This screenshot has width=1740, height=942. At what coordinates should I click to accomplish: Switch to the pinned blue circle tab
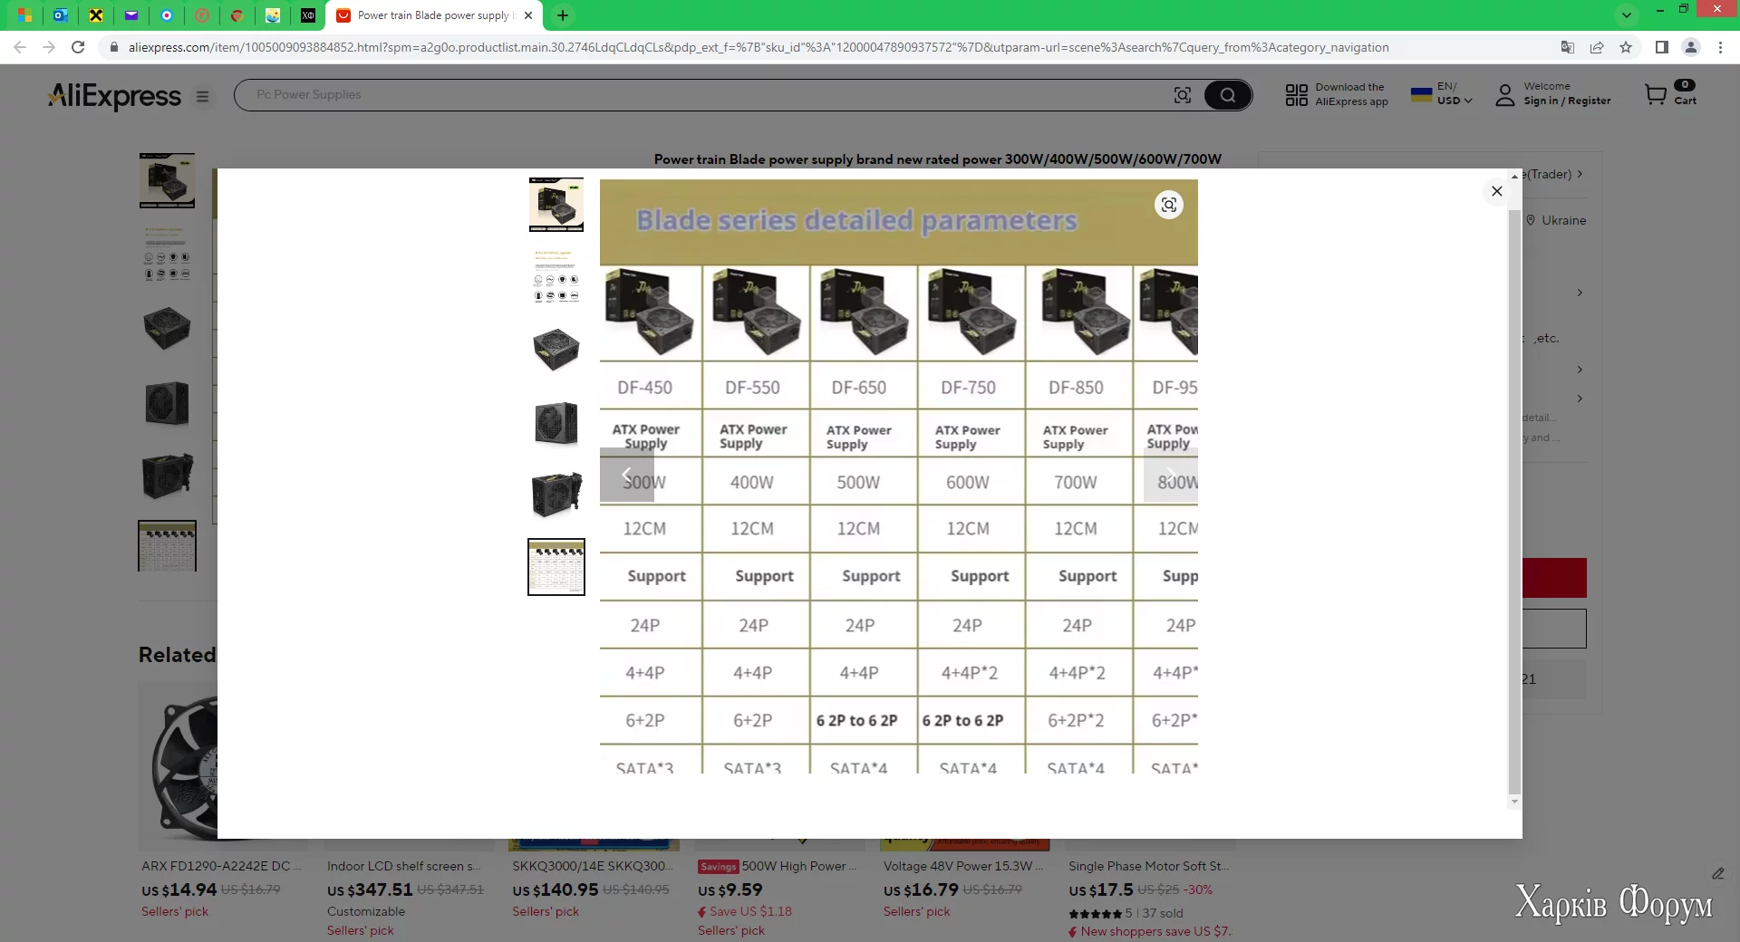click(167, 15)
